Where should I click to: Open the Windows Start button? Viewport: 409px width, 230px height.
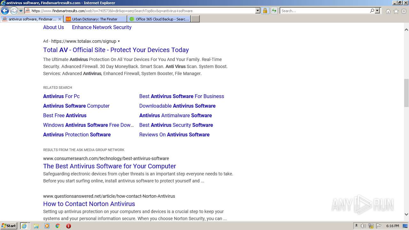(x=9, y=226)
